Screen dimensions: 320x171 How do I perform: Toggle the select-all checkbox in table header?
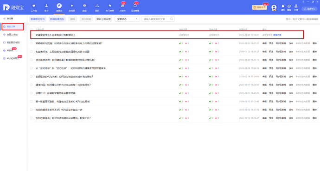coord(31,30)
